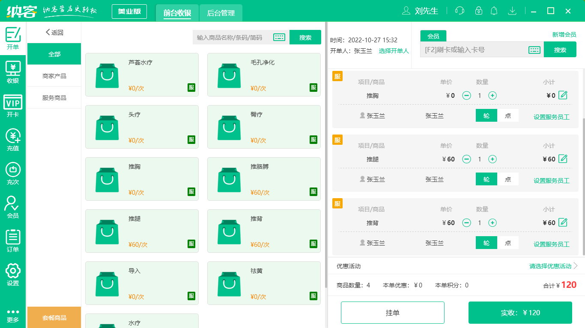Select the 服务商品 category tab

tap(54, 97)
